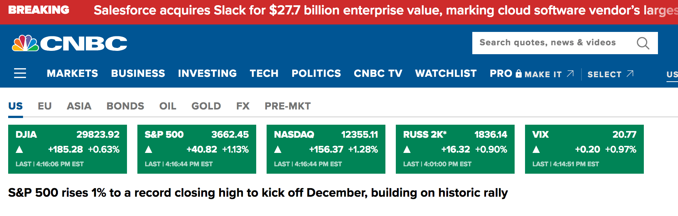
Task: Open the Watchlist nav item
Action: 446,73
